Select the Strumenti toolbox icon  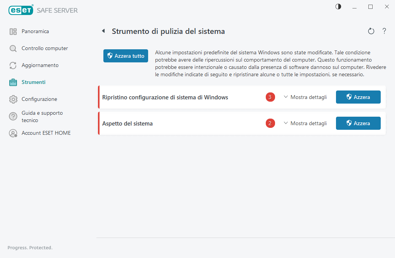click(13, 82)
